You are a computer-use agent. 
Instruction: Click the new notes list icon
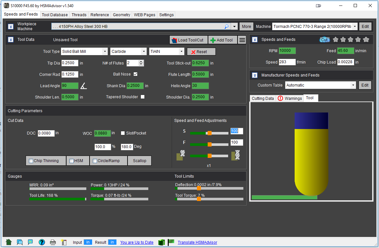pos(64,242)
